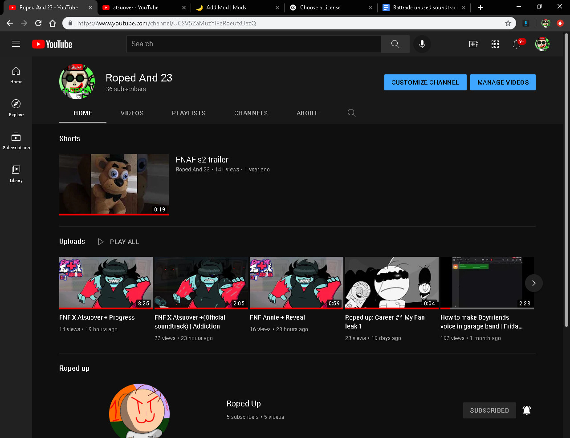Viewport: 570px width, 438px height.
Task: Toggle the Subscribed button for Roped Up
Action: coord(489,410)
